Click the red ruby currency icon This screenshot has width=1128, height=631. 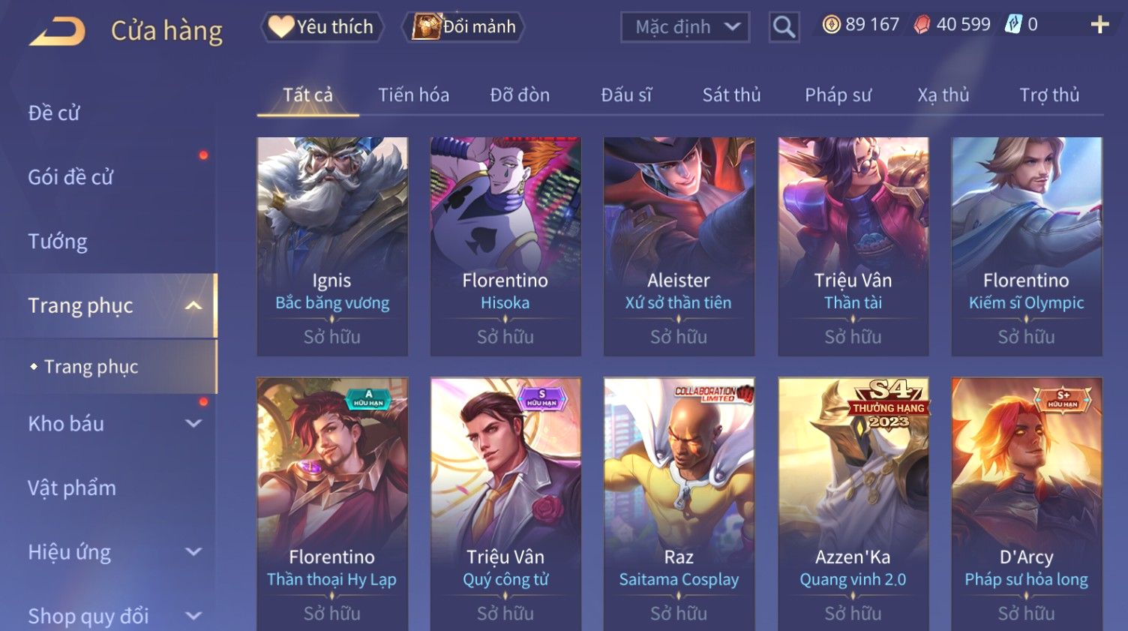click(x=922, y=25)
